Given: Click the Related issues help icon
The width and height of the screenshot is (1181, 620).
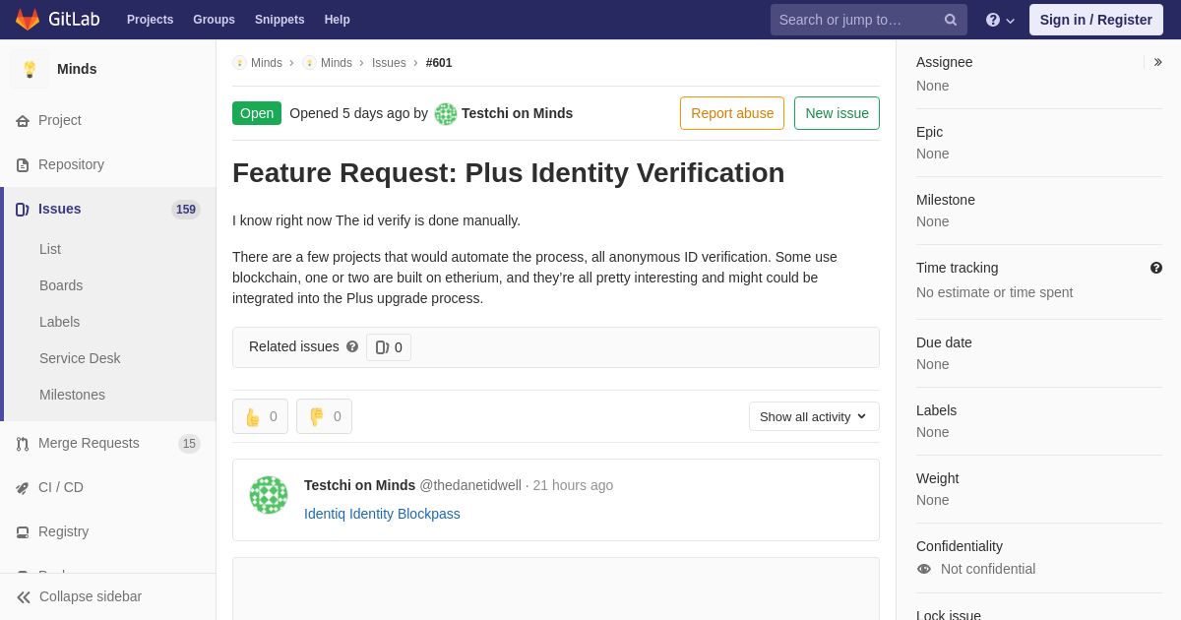Looking at the screenshot, I should coord(352,346).
